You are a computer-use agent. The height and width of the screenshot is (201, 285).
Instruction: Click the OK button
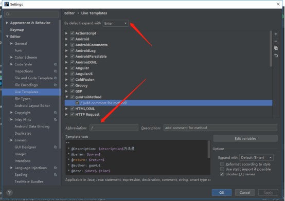(222, 192)
